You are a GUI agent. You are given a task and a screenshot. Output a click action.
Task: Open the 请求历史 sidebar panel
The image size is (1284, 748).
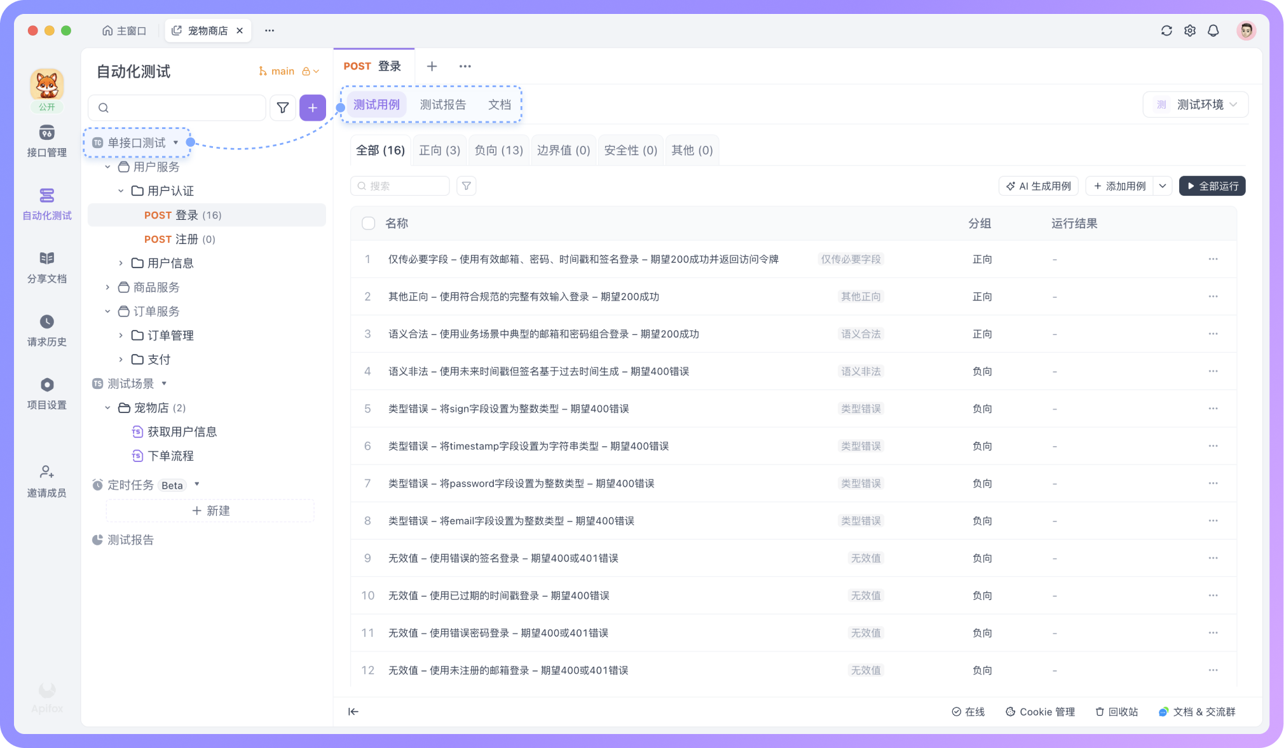[46, 330]
